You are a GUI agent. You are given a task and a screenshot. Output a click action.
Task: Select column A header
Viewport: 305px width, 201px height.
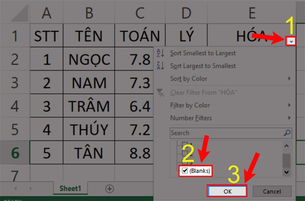coord(47,13)
